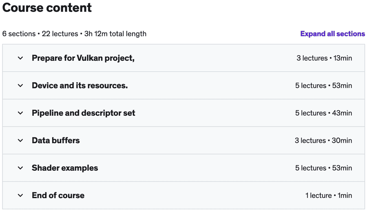The height and width of the screenshot is (212, 367).
Task: Toggle the Data buffers chevron arrow
Action: click(x=20, y=141)
